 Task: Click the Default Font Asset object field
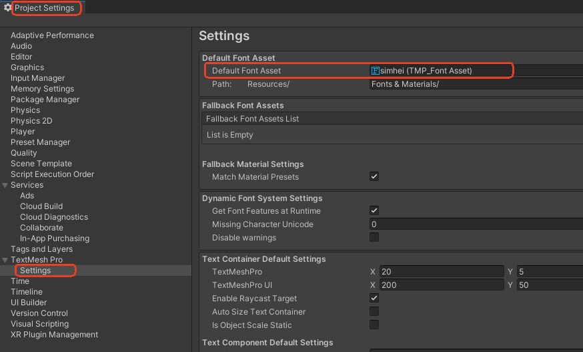point(476,71)
